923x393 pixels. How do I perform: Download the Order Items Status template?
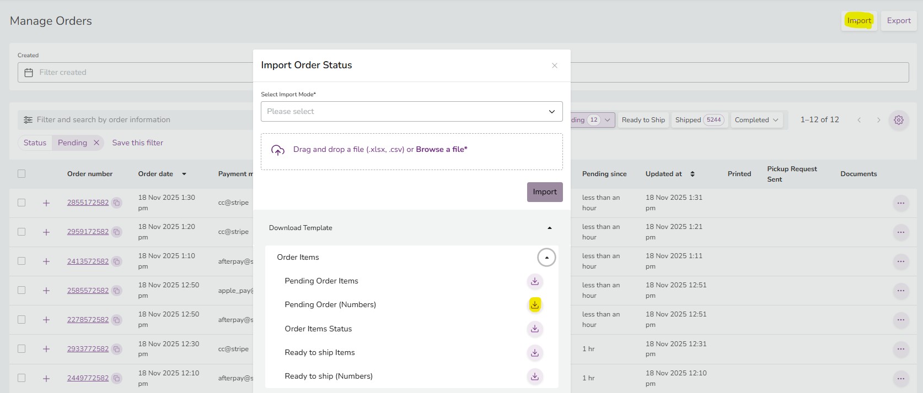(x=534, y=329)
